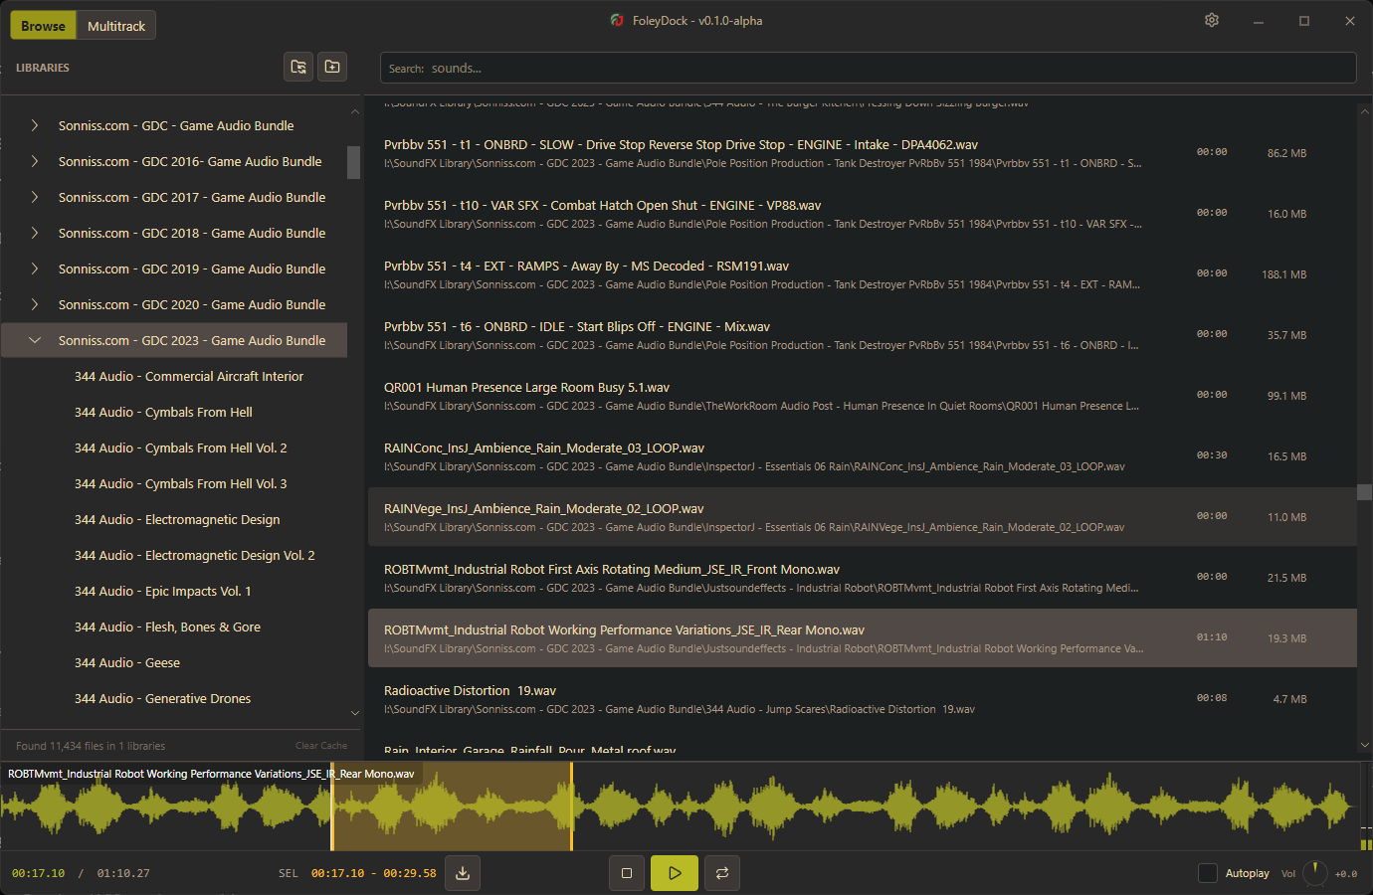Viewport: 1373px width, 895px height.
Task: Click the selection end marker on the waveform
Action: (x=571, y=806)
